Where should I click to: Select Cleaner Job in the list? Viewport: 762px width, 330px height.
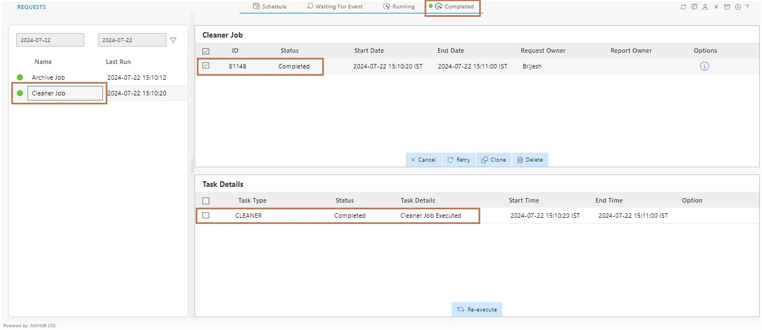pyautogui.click(x=65, y=93)
